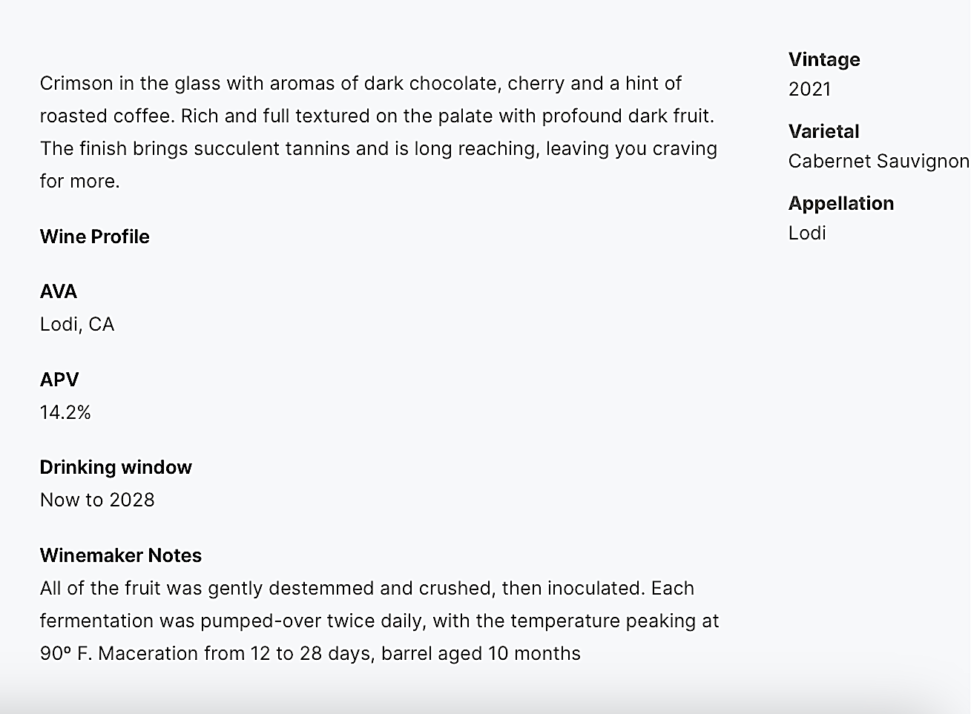The width and height of the screenshot is (971, 714).
Task: Click the Wine Profile heading
Action: click(95, 237)
